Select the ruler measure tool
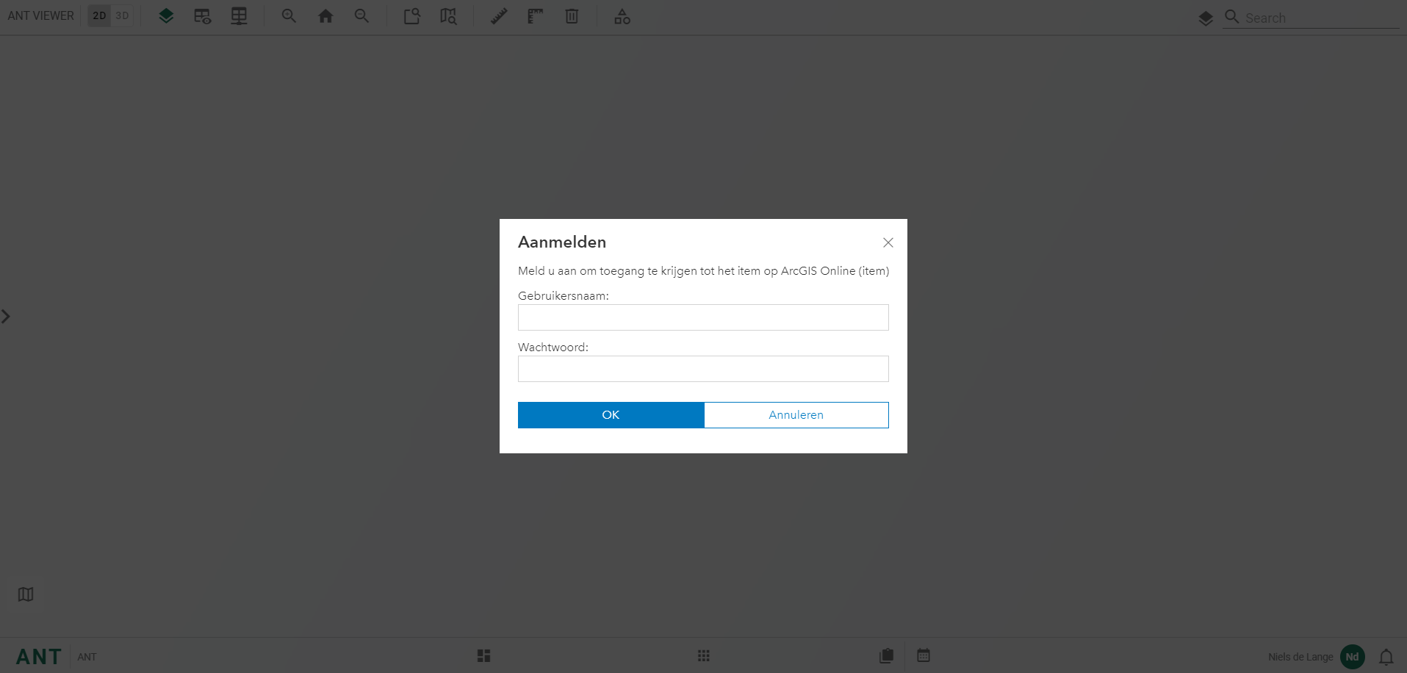The image size is (1407, 673). pos(499,16)
